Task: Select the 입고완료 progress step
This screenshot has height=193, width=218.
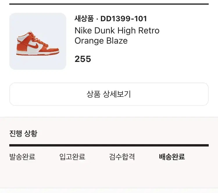Action: [x=72, y=157]
